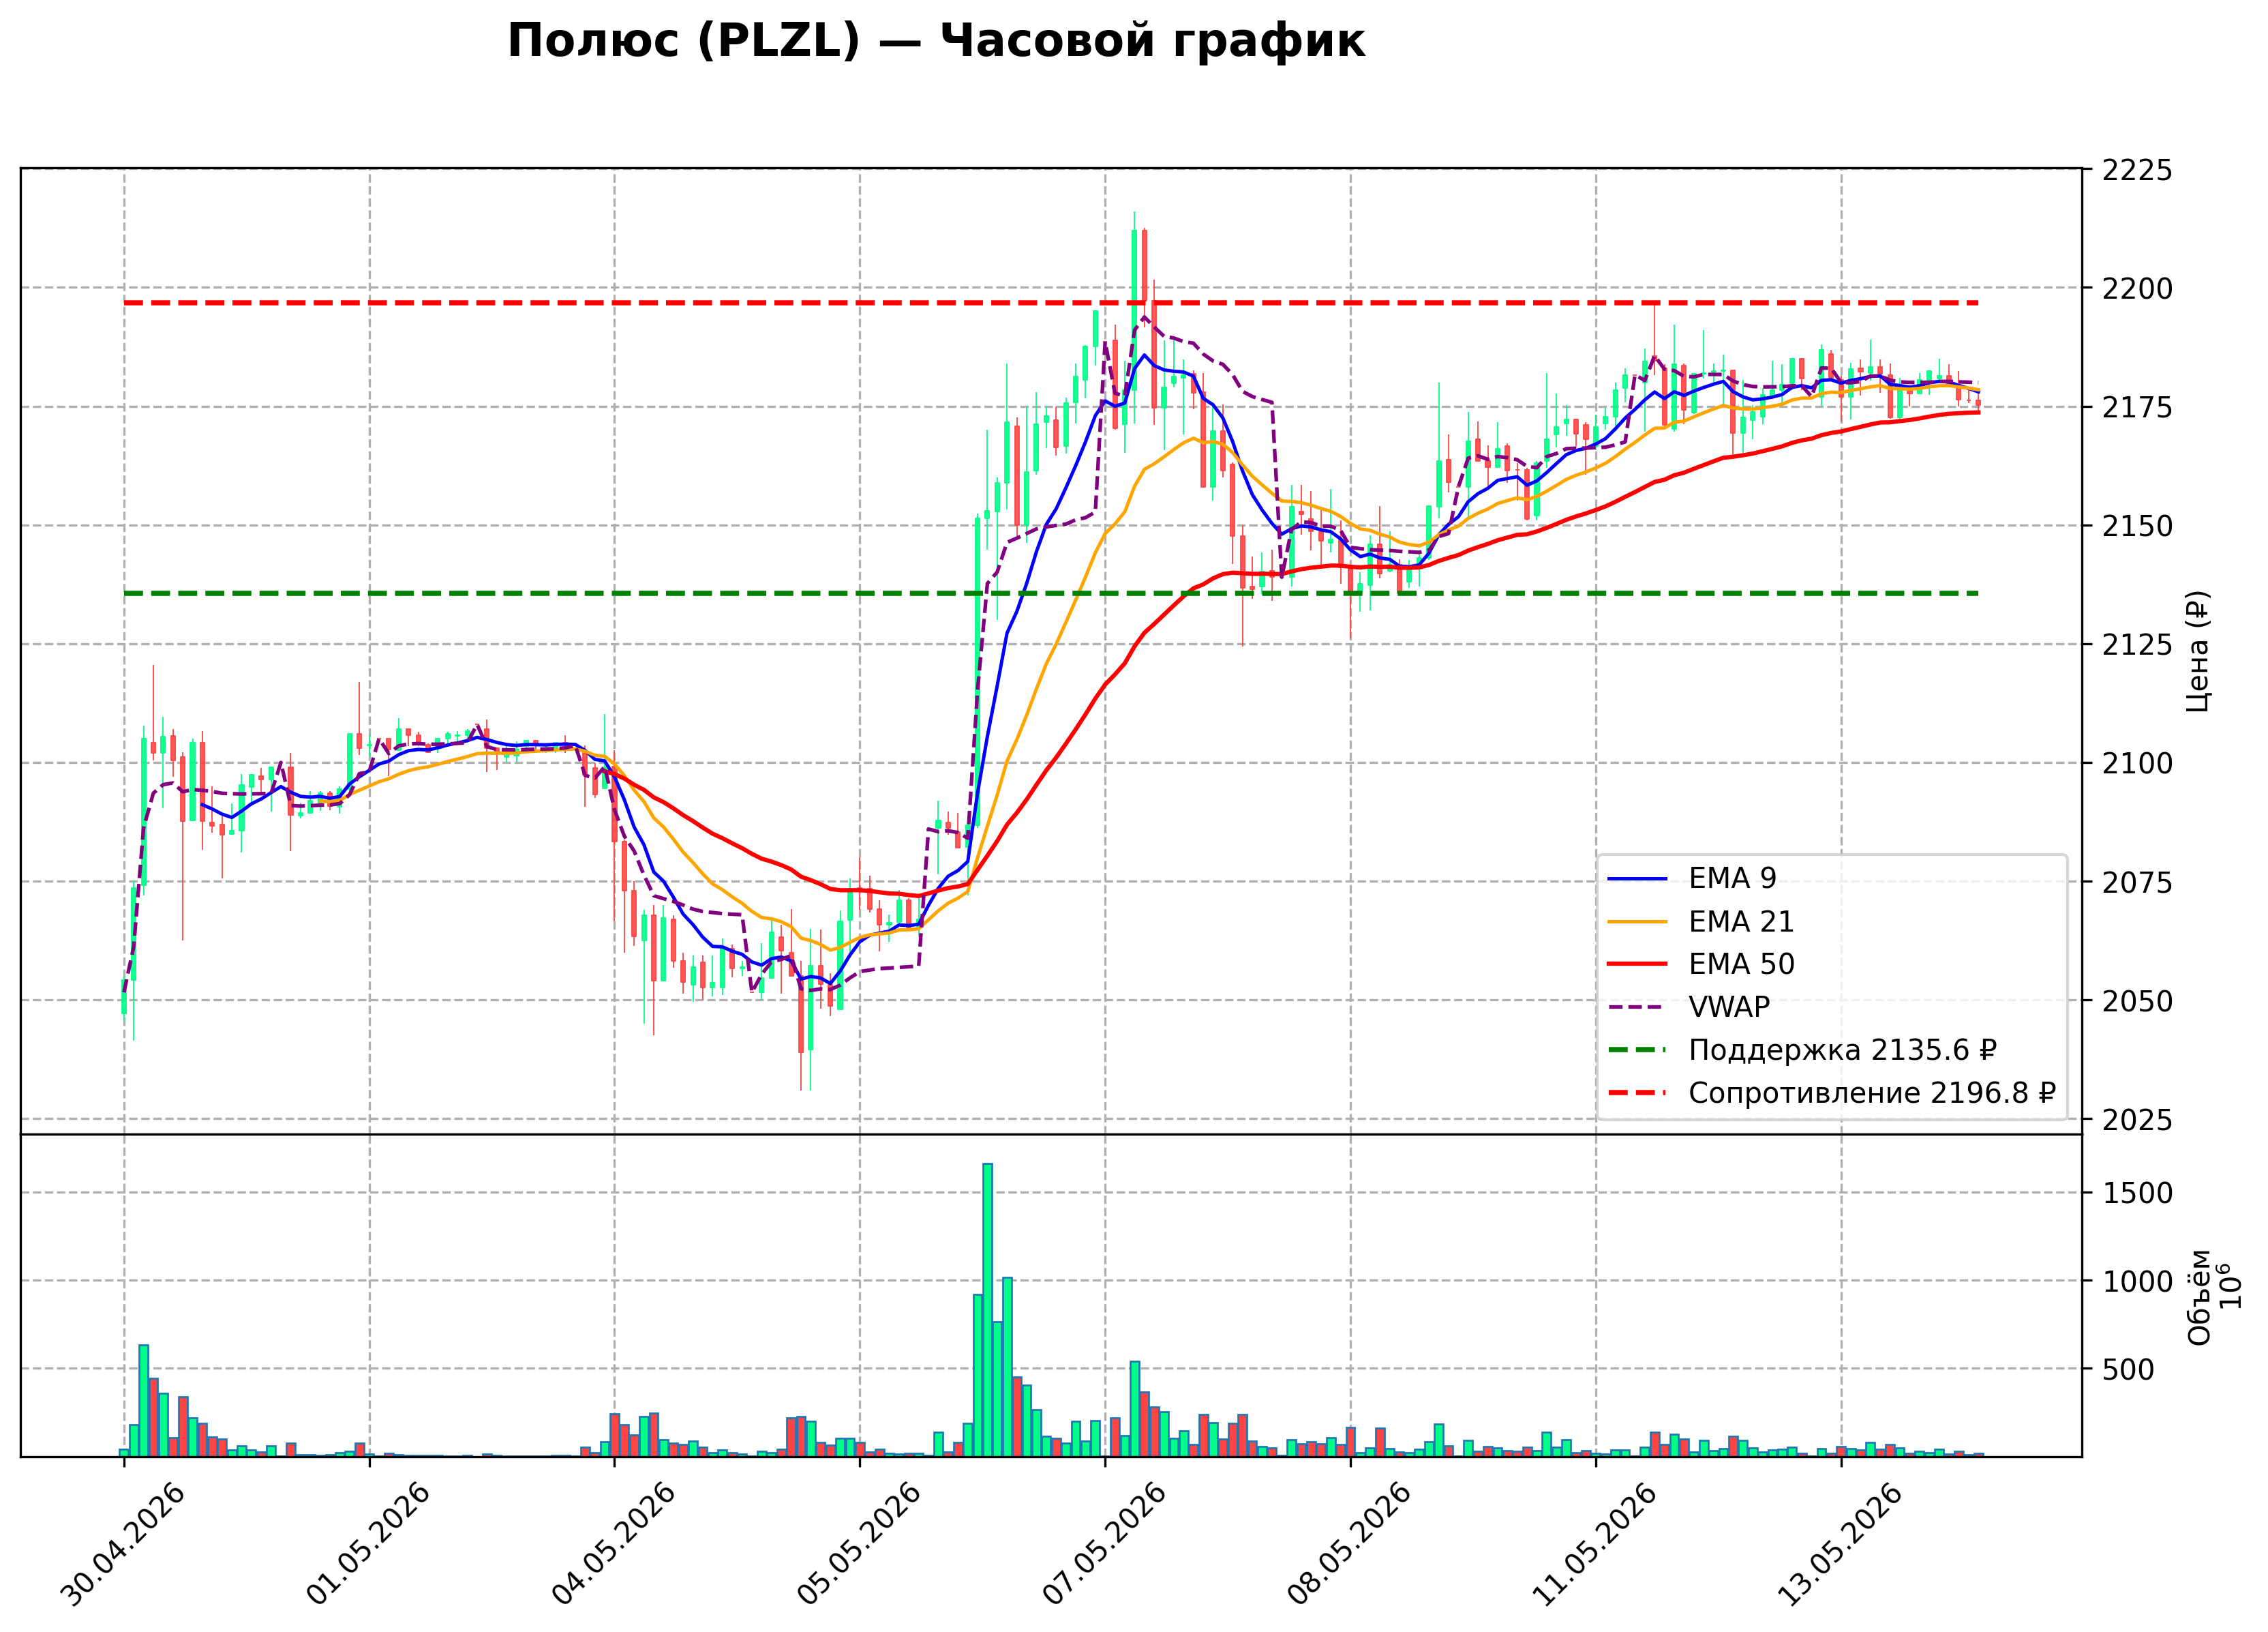Pick the price axis value "2175"

tap(2137, 409)
